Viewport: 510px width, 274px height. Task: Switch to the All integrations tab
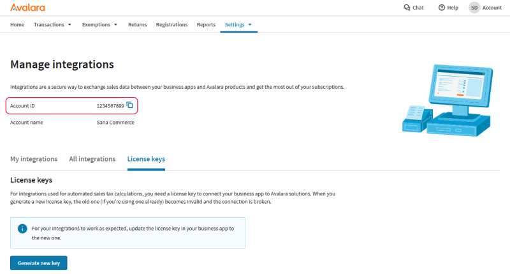92,159
